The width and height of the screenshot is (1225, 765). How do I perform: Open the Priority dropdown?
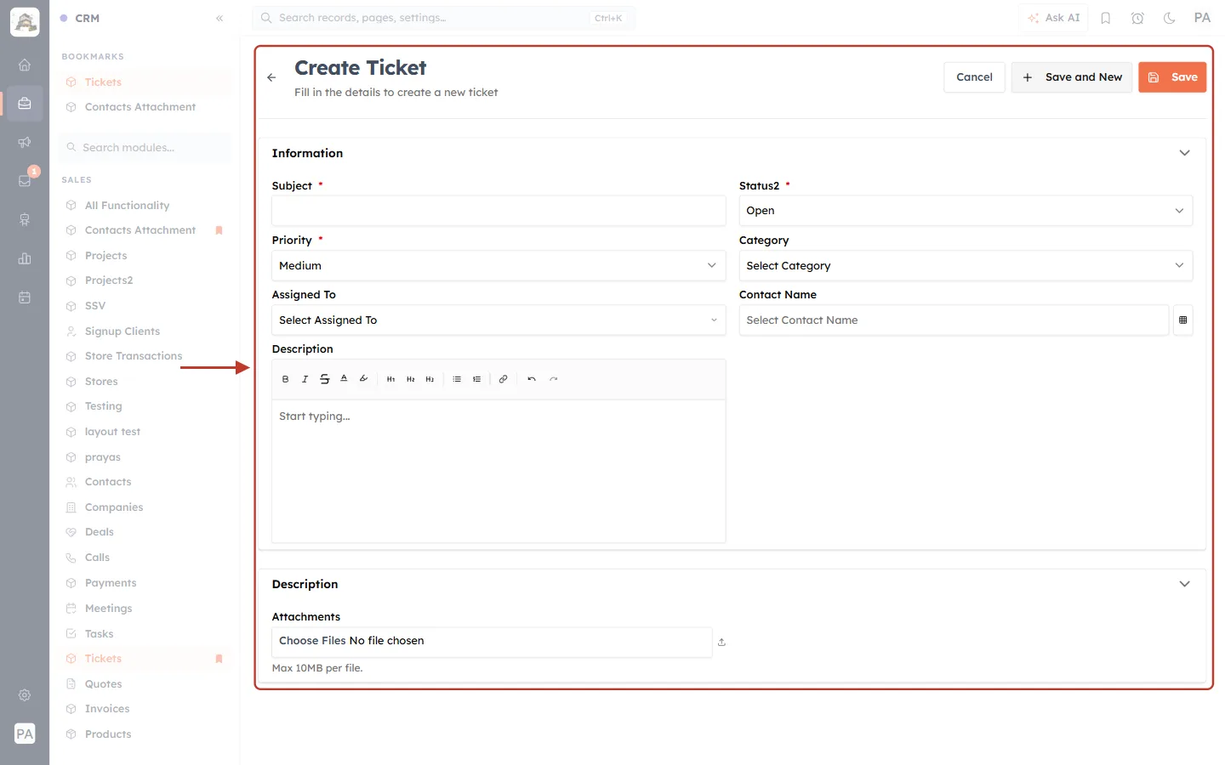(499, 266)
